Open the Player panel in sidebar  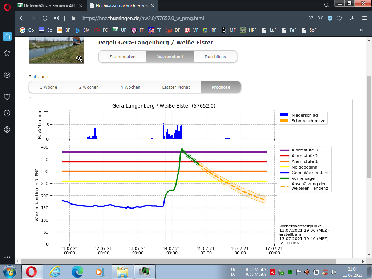[x=7, y=74]
